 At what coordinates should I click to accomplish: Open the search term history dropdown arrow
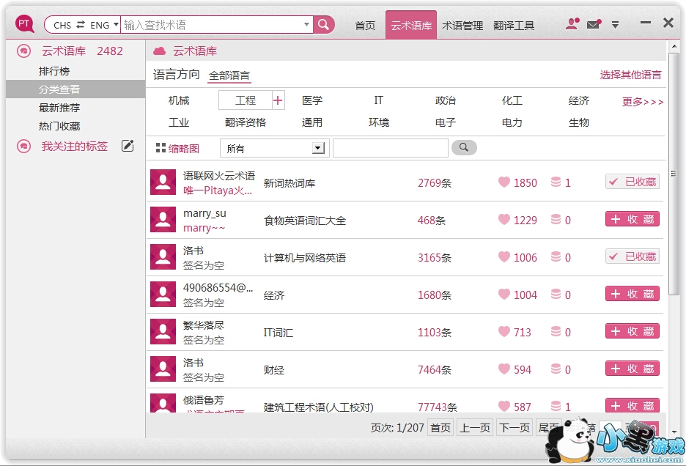point(307,25)
